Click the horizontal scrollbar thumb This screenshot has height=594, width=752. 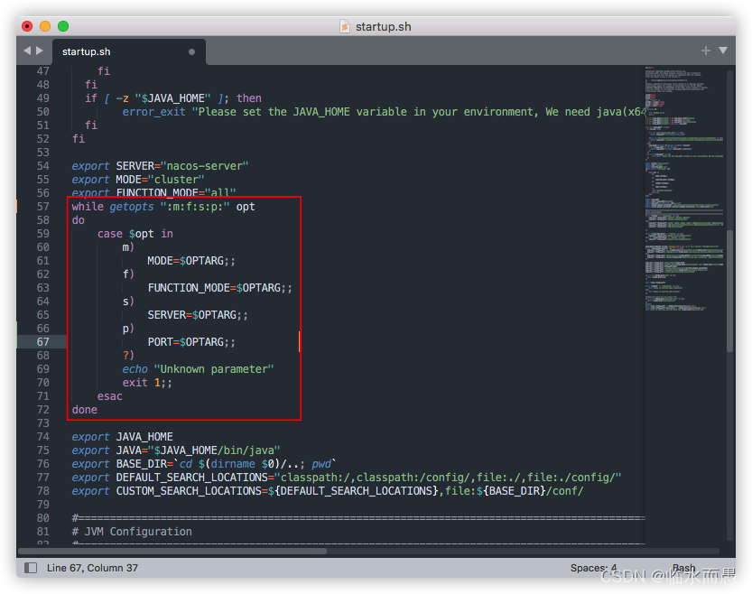[x=172, y=551]
